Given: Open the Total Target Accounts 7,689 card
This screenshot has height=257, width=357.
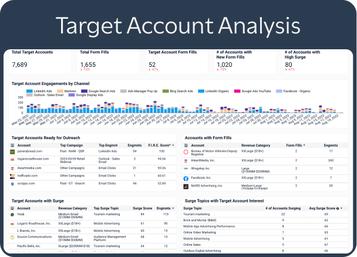Looking at the screenshot, I should click(x=40, y=62).
